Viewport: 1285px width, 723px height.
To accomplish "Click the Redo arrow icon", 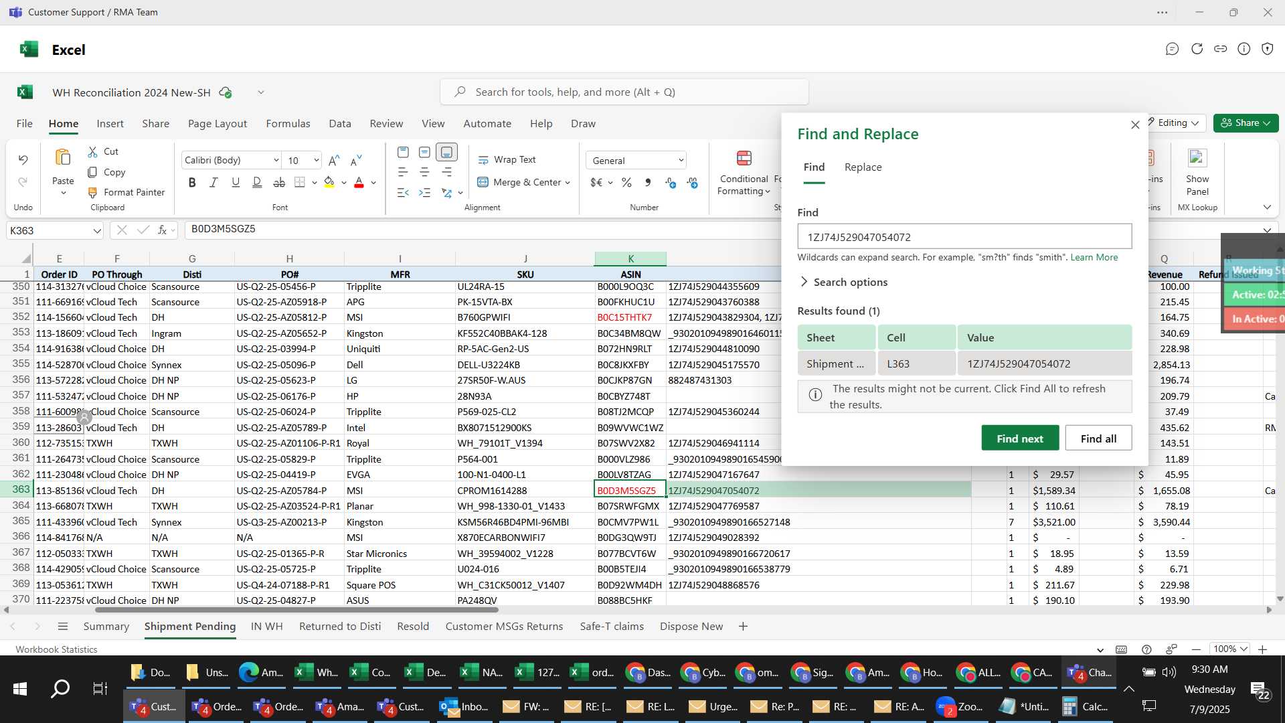I will pyautogui.click(x=23, y=182).
